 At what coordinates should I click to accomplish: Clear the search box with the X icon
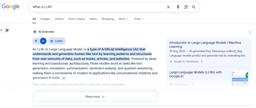168,7
